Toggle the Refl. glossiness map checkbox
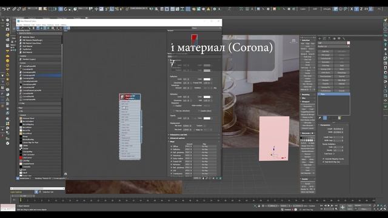Viewport: 388px width, 218px height. (x=171, y=153)
